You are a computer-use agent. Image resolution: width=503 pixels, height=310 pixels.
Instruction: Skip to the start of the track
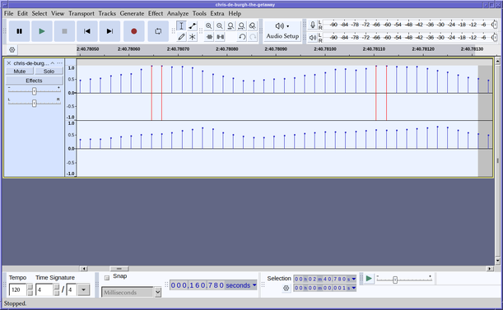tap(87, 31)
